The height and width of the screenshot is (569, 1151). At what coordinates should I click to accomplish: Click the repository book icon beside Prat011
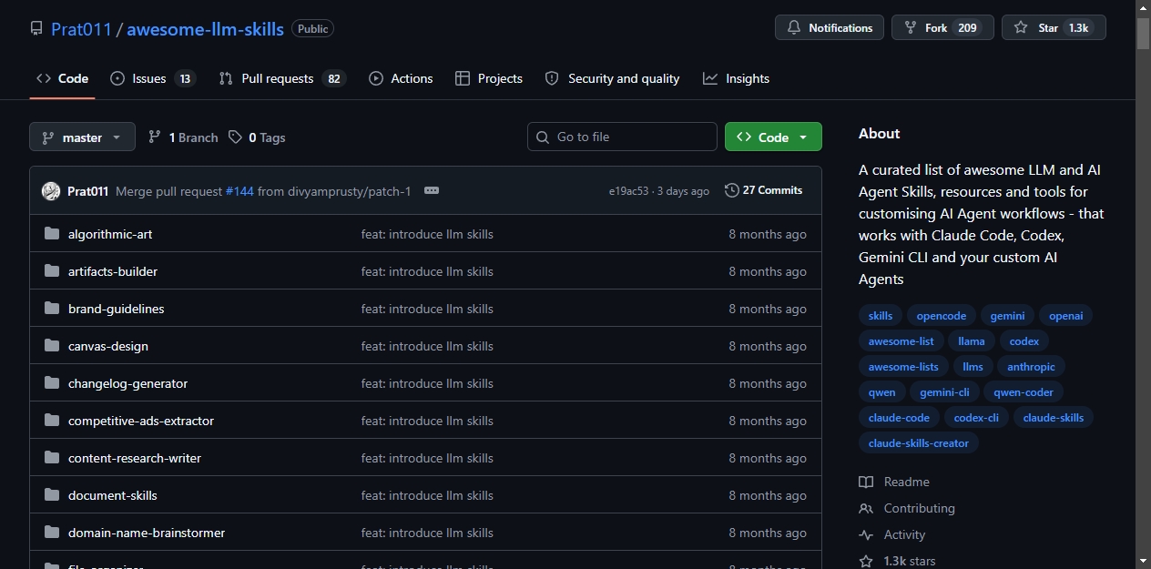click(36, 28)
